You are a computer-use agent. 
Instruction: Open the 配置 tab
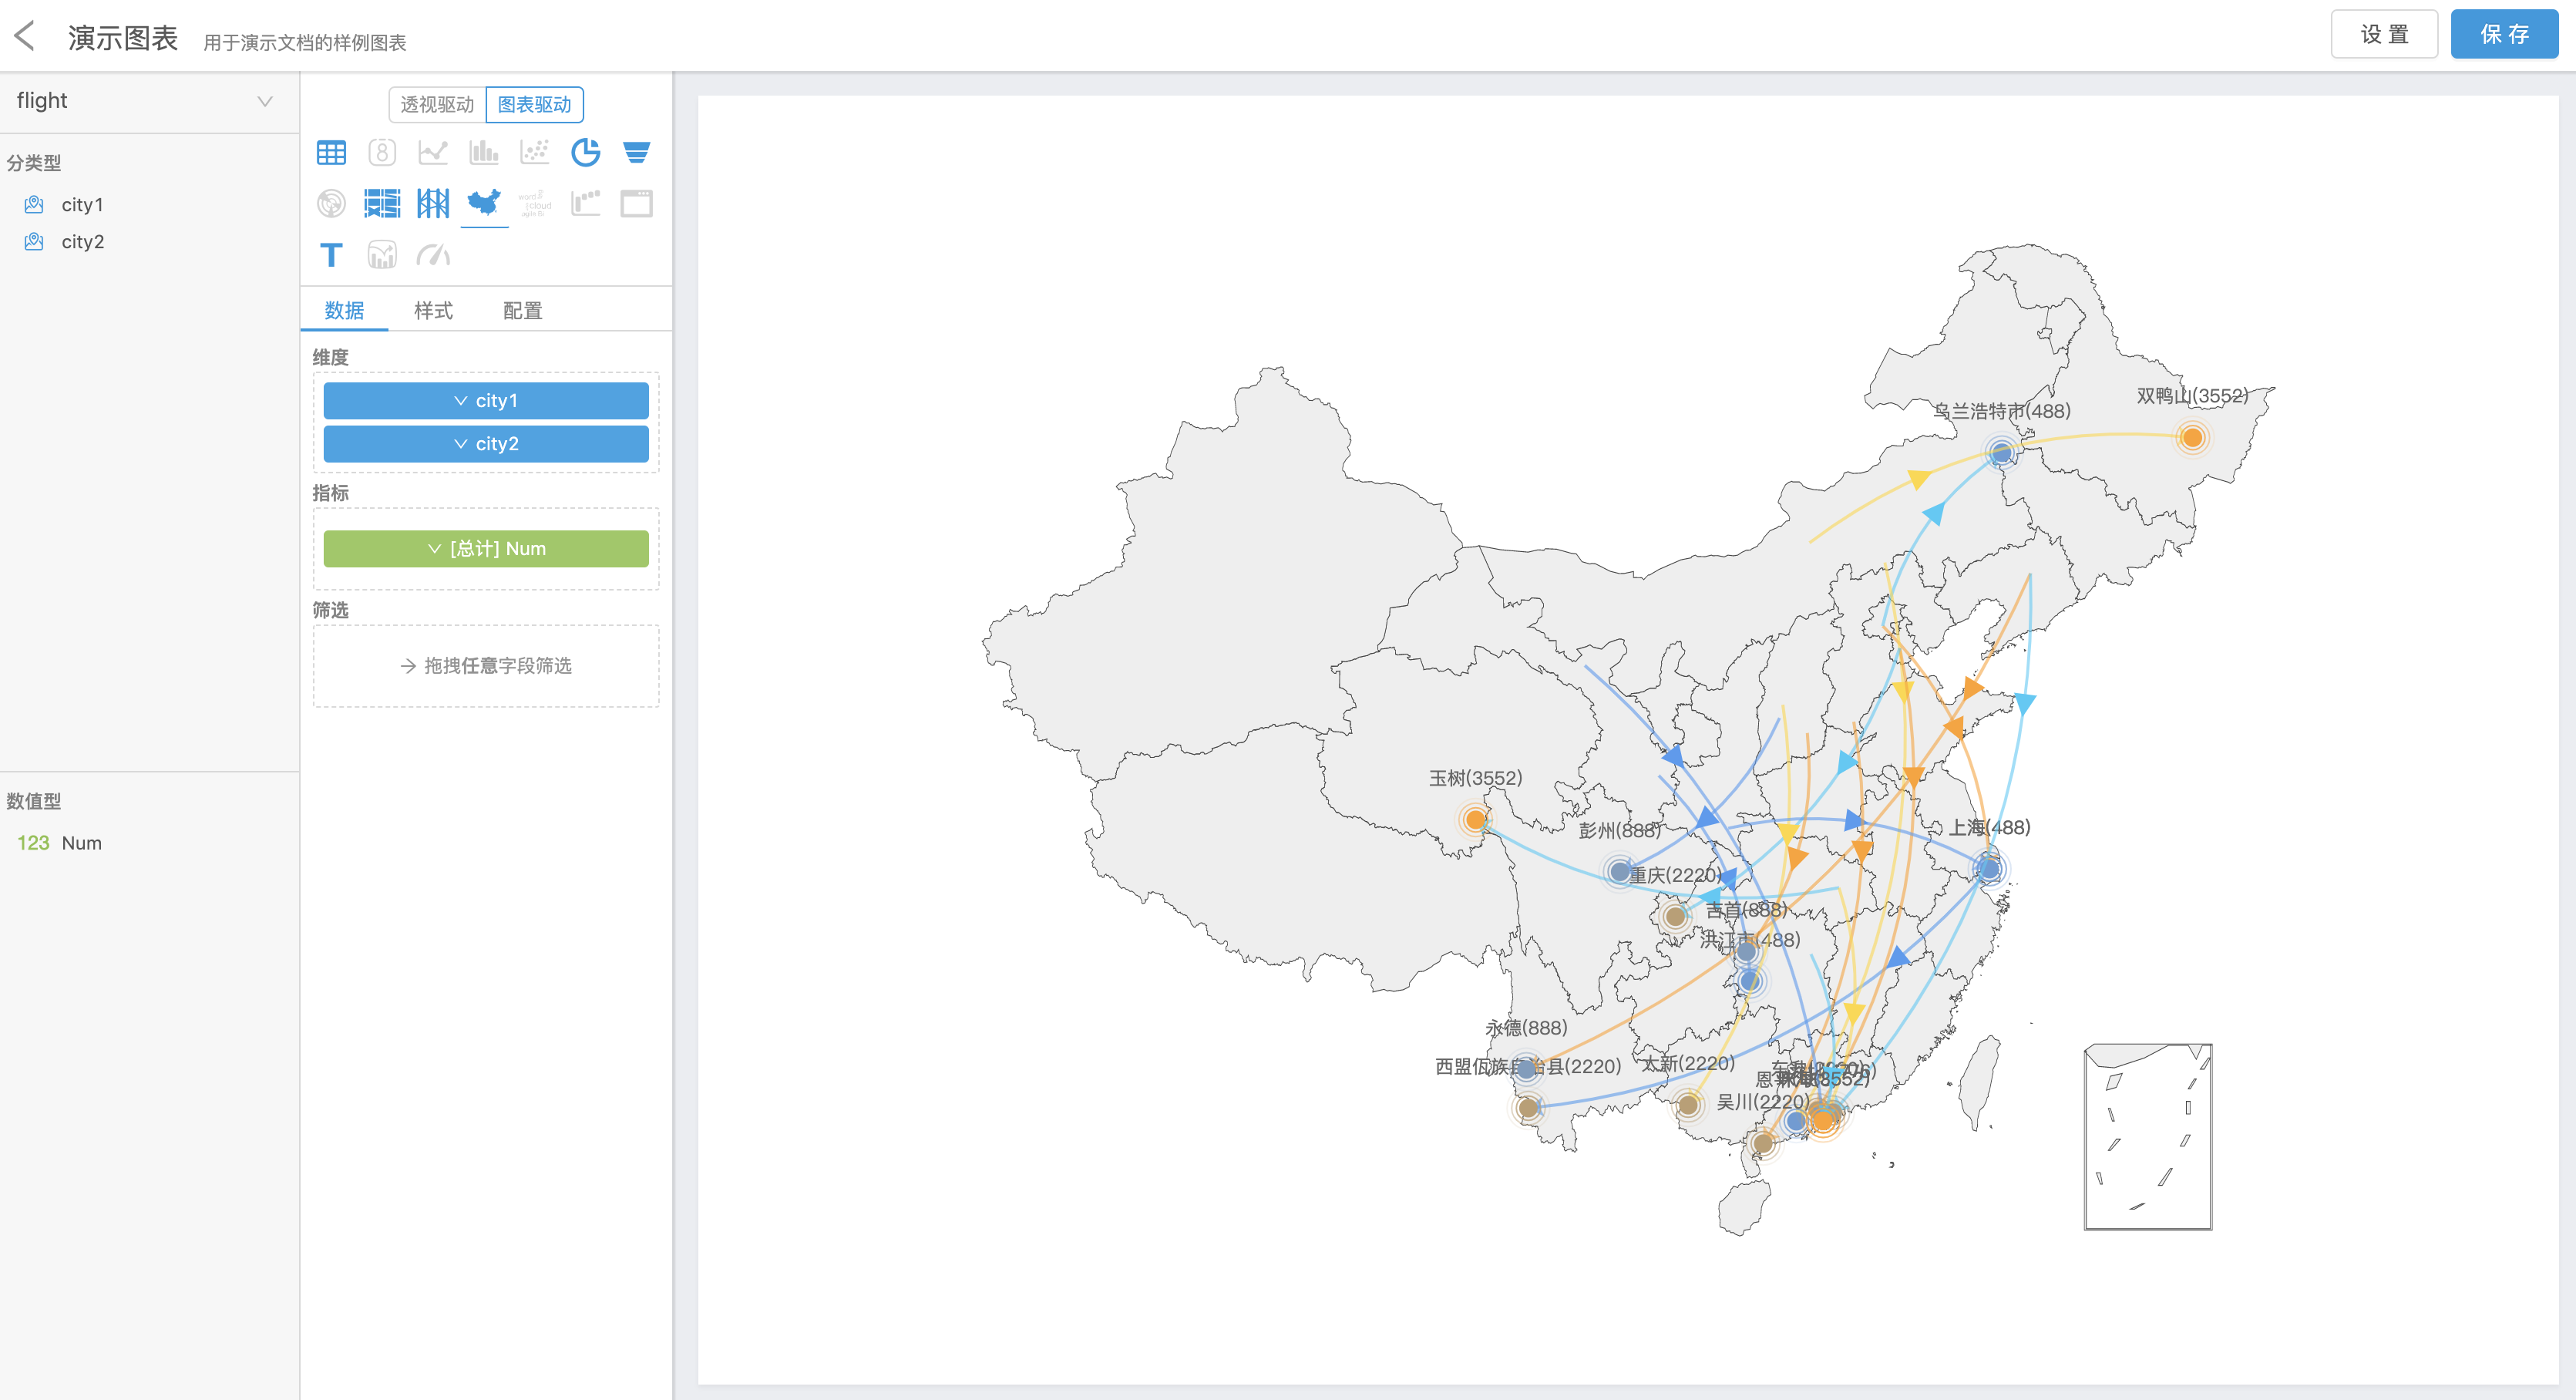pos(522,311)
